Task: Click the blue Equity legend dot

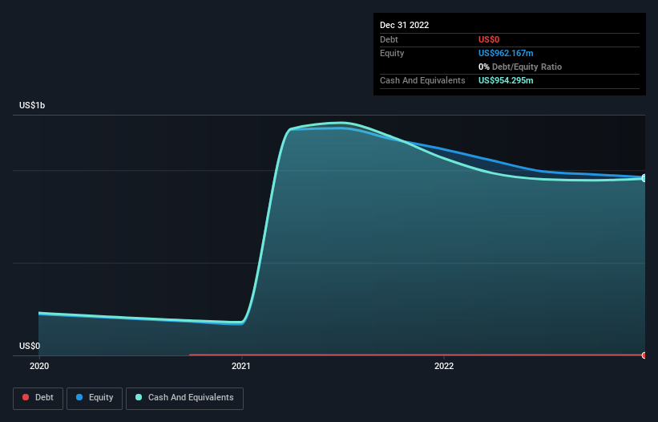Action: (x=79, y=397)
